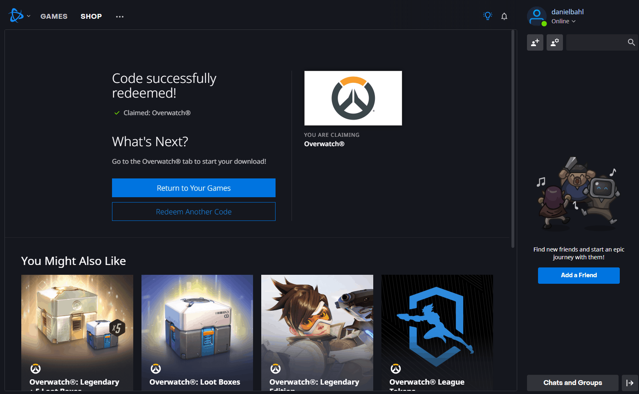The height and width of the screenshot is (394, 639).
Task: Click the green claimed checkmark icon
Action: (x=117, y=113)
